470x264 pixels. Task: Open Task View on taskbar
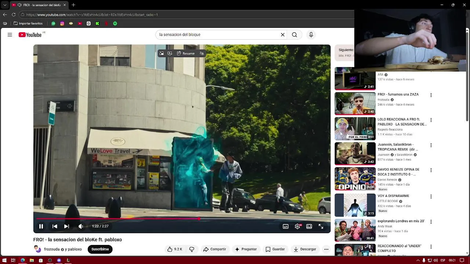pos(13,260)
